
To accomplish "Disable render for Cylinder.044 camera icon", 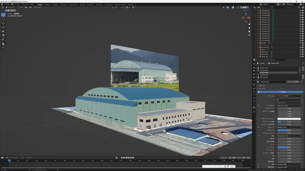I will pos(303,18).
